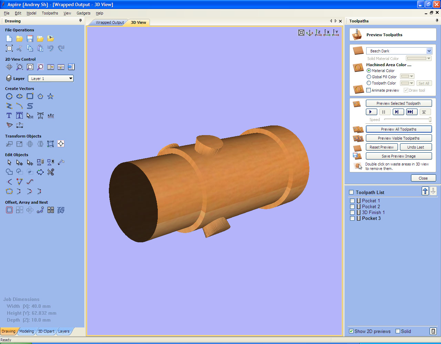Select the Zoom box magnifier tool

pos(20,67)
